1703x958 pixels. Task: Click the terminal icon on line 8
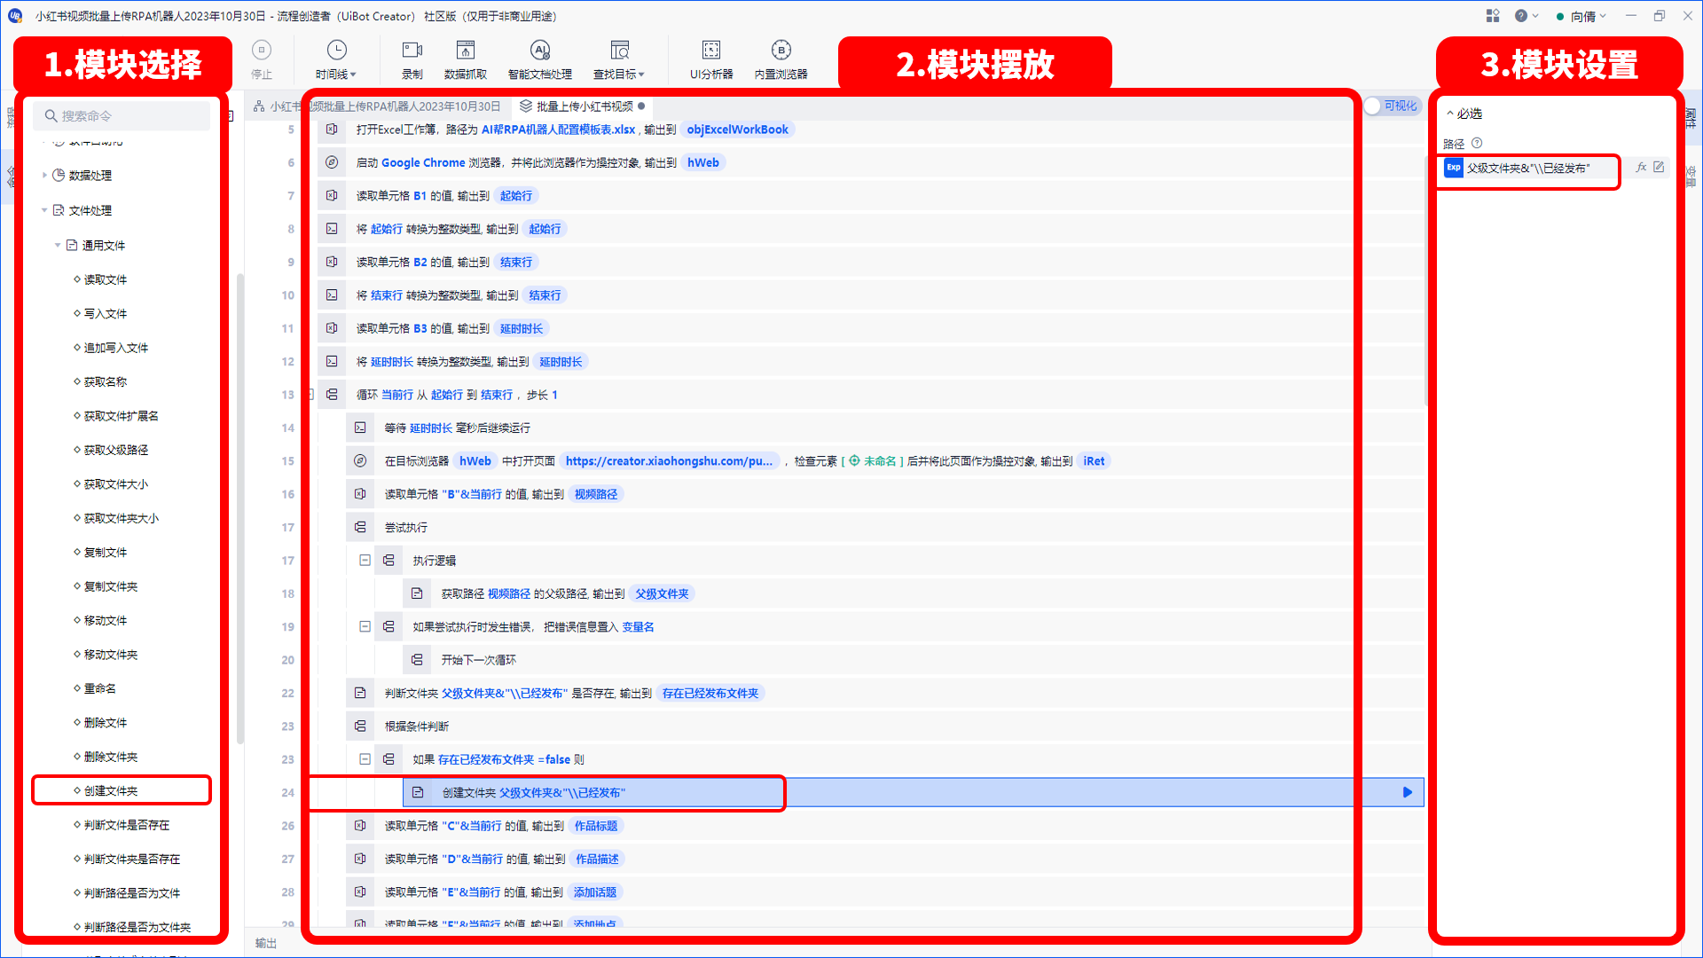click(332, 229)
